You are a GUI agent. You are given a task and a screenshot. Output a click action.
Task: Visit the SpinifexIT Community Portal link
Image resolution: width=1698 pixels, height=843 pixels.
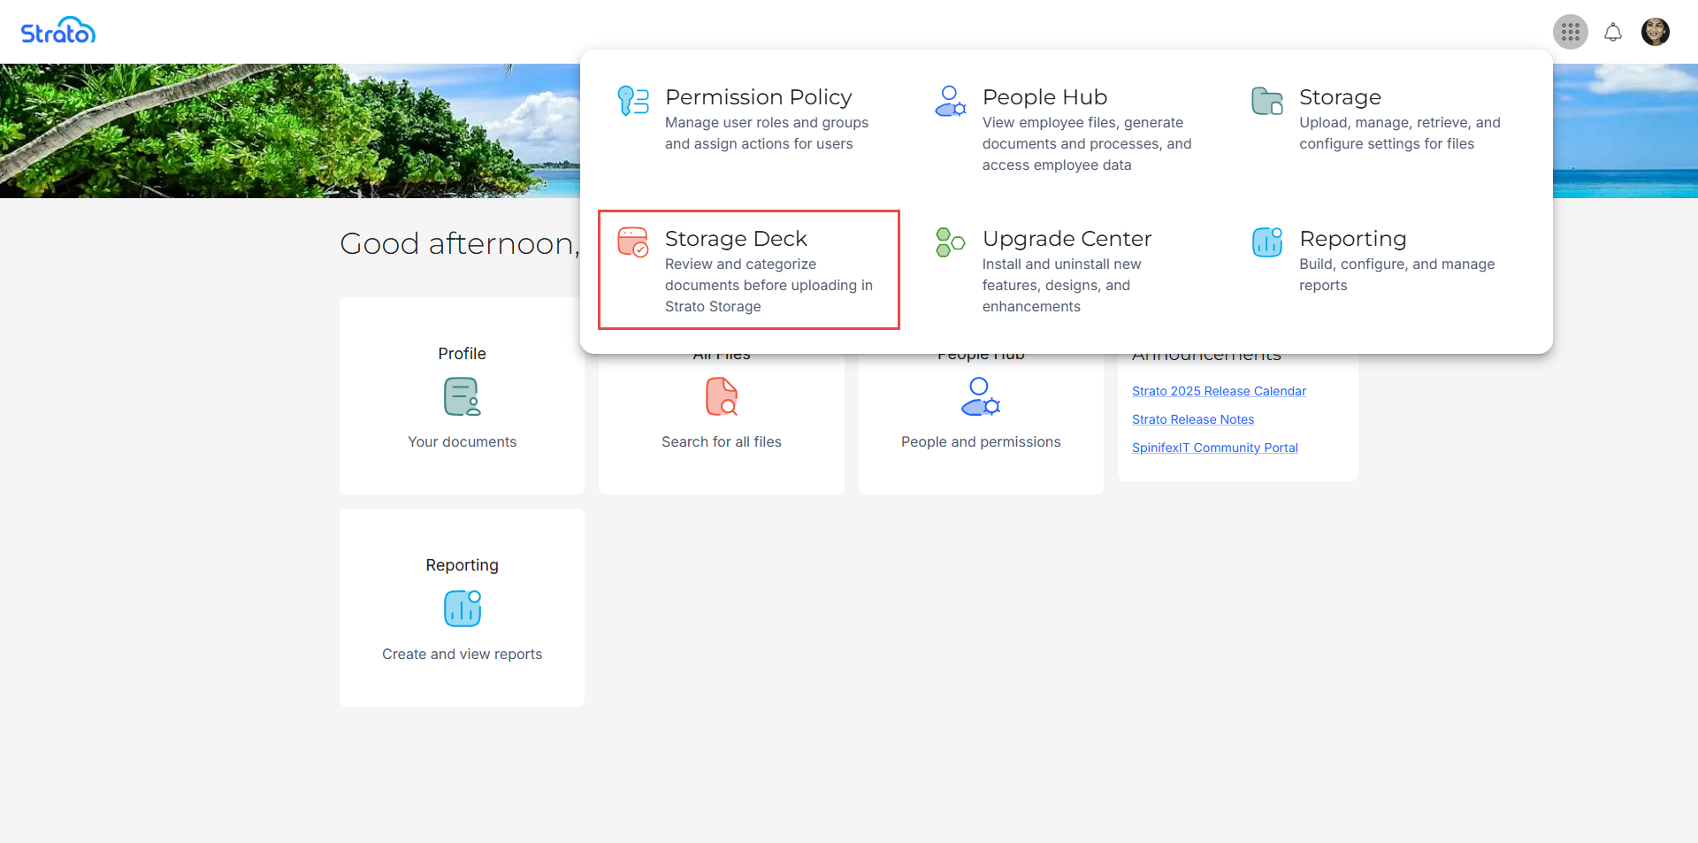(x=1214, y=448)
